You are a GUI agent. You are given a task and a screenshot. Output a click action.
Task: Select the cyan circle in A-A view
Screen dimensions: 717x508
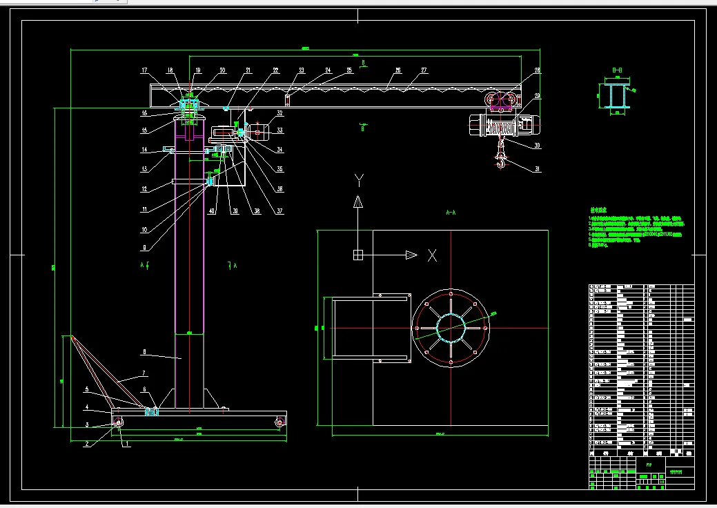pos(451,327)
